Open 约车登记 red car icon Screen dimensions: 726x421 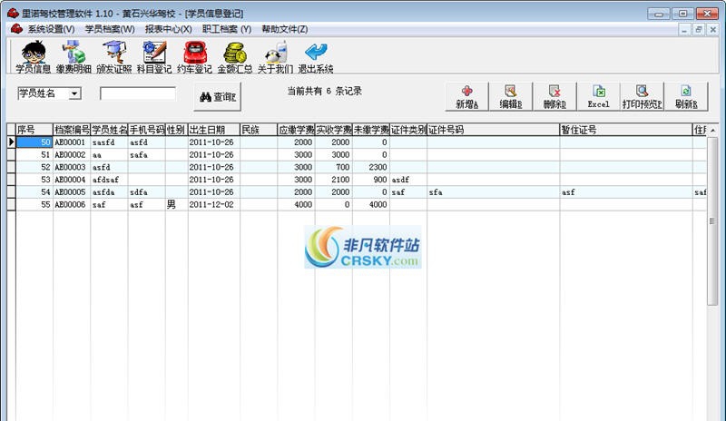[194, 57]
